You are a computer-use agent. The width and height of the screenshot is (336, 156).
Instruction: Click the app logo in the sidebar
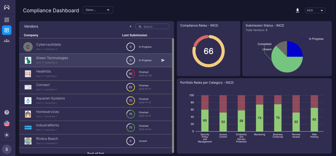coord(7,7)
